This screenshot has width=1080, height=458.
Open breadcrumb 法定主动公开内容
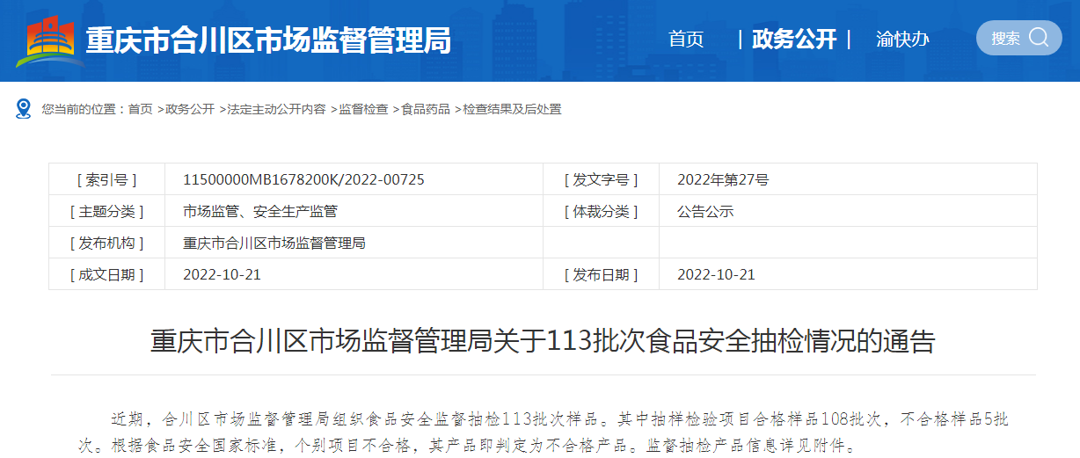pyautogui.click(x=276, y=109)
